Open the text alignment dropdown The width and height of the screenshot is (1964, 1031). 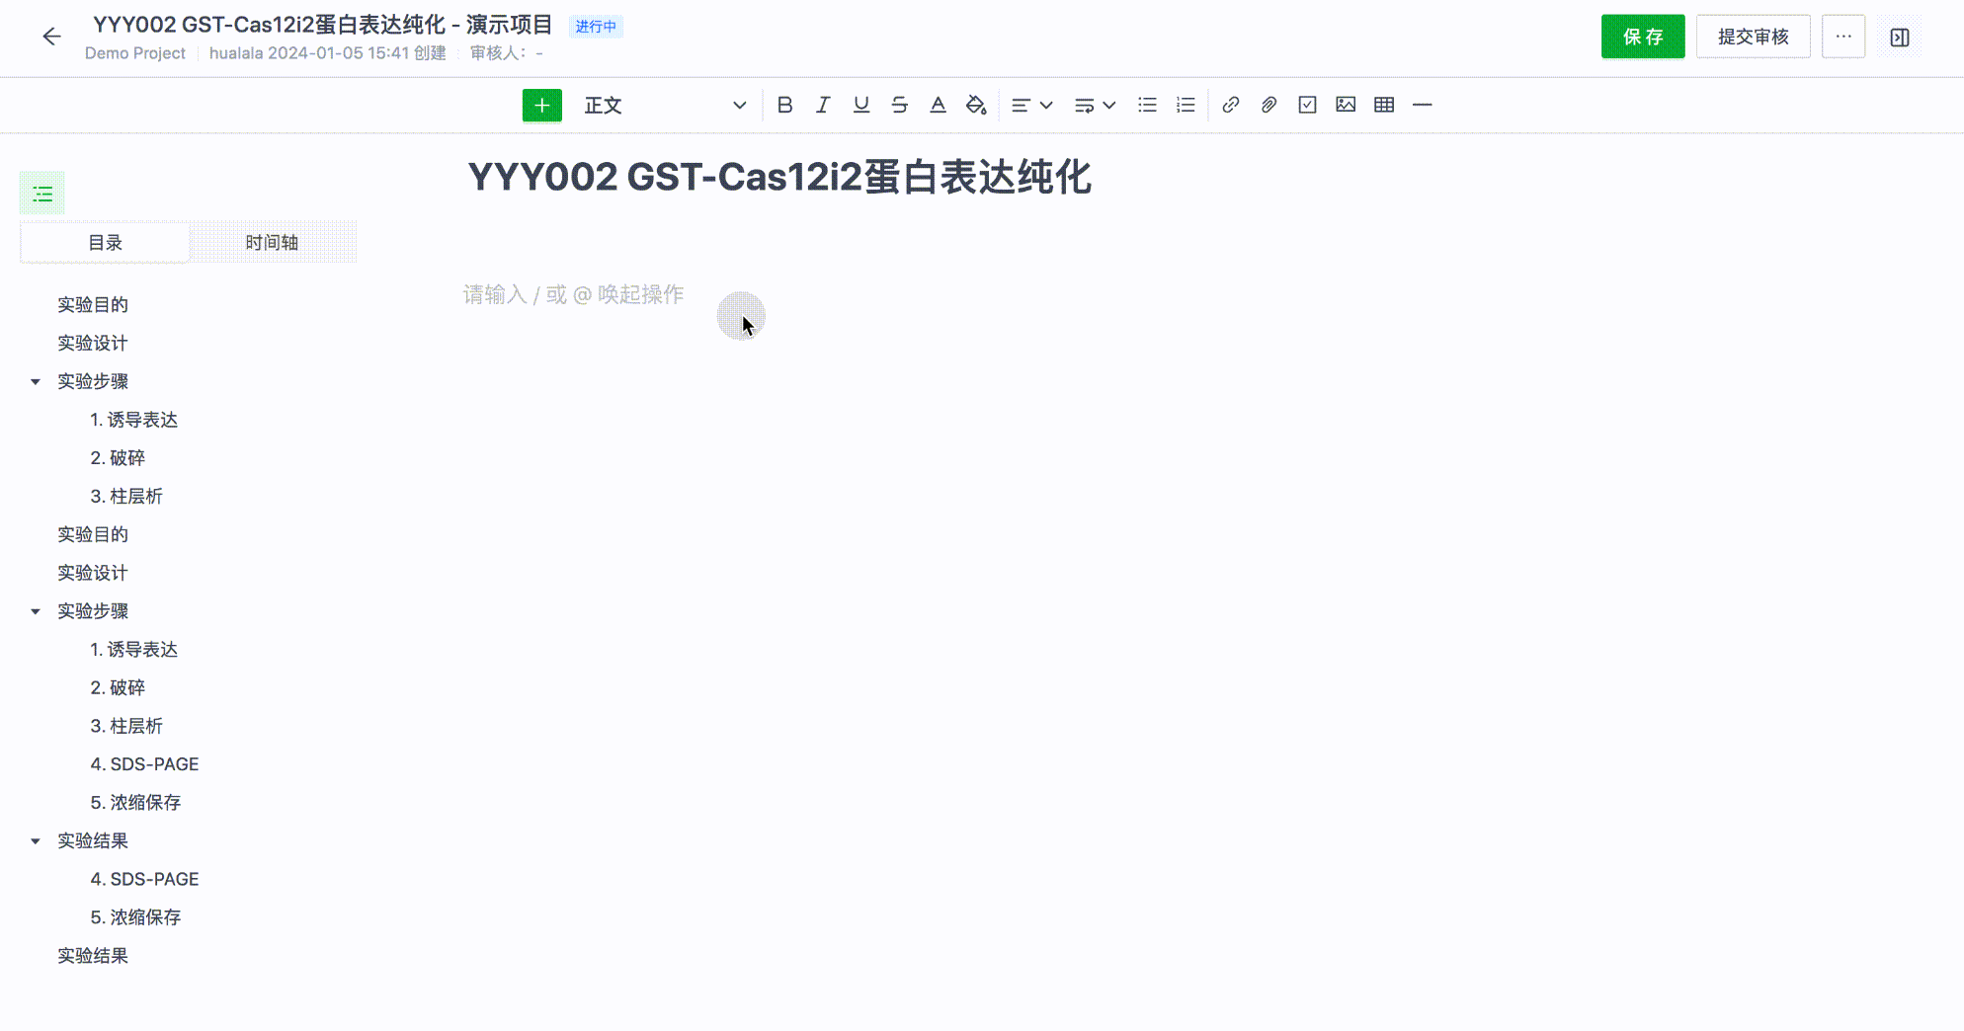click(x=1031, y=105)
